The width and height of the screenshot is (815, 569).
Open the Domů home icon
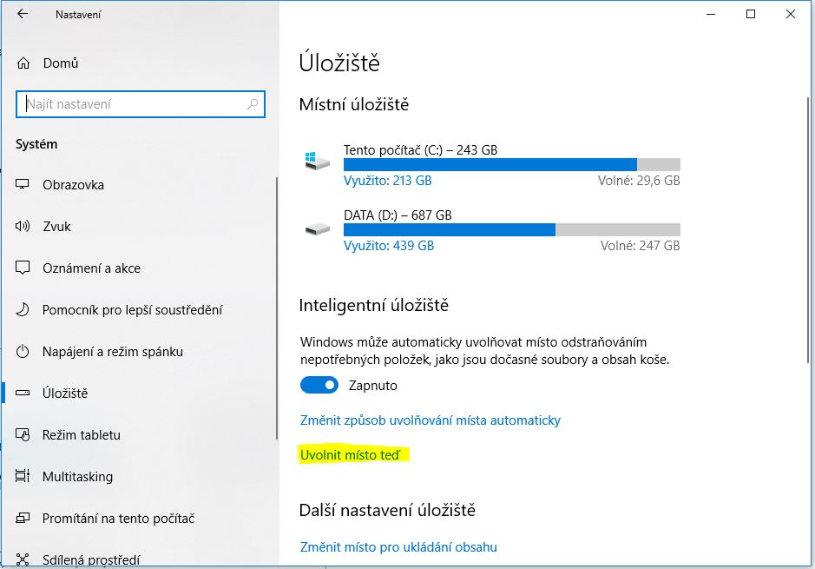point(23,63)
